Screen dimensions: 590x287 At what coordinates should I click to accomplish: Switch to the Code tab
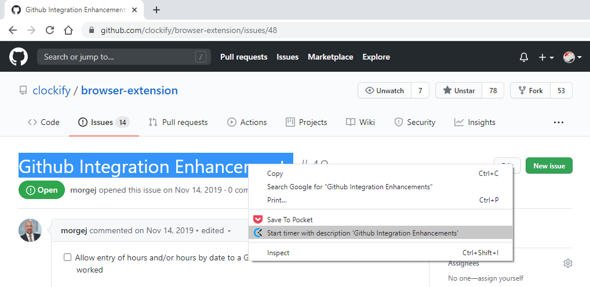tap(43, 123)
